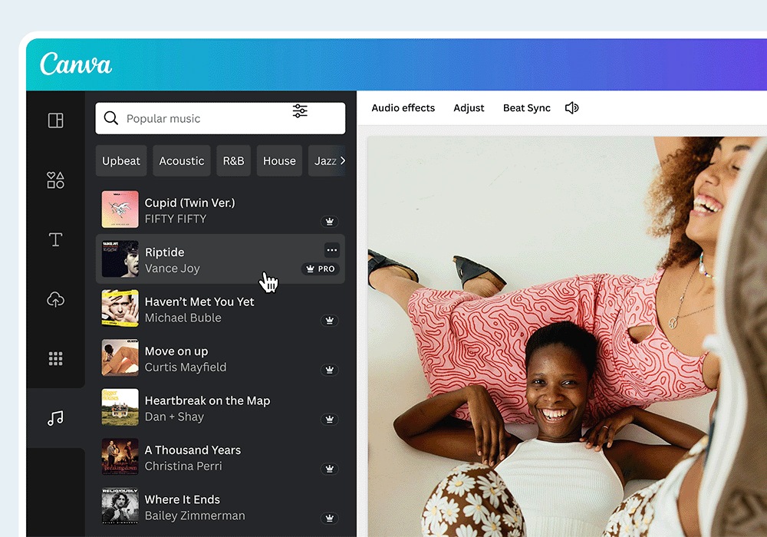Open the Apps grid sidebar icon
The image size is (767, 537).
pos(55,358)
